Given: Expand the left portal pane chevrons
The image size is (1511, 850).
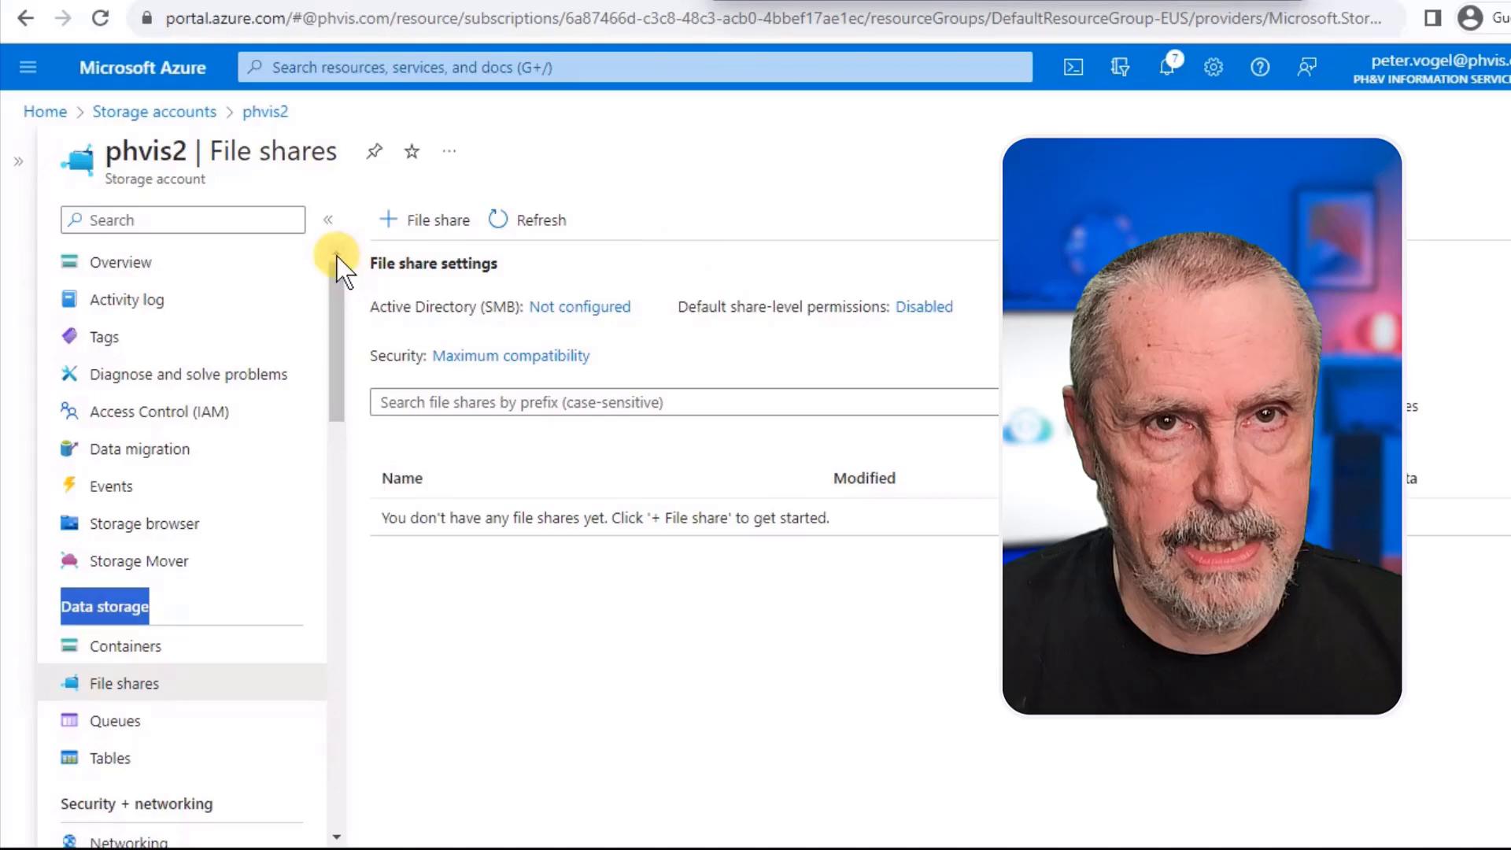Looking at the screenshot, I should pyautogui.click(x=18, y=161).
